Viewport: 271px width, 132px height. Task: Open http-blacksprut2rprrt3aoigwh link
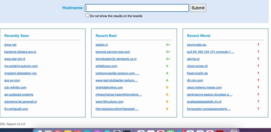117,109
